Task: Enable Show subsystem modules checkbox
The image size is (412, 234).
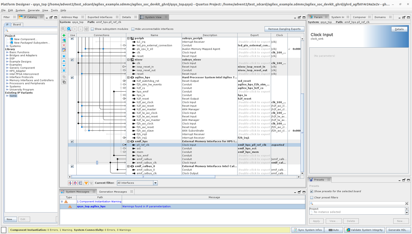Action: pos(92,29)
